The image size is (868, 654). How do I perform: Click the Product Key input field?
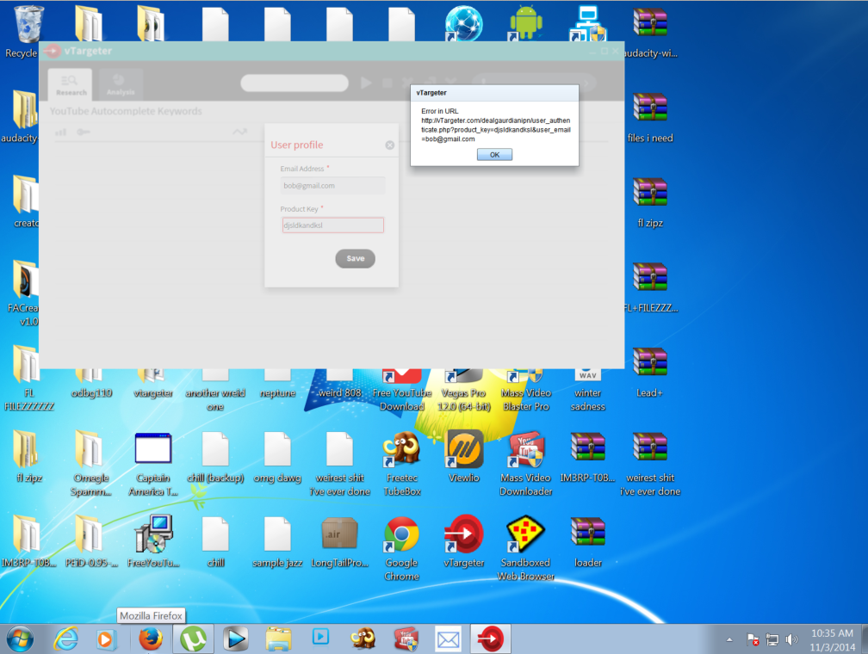coord(332,225)
